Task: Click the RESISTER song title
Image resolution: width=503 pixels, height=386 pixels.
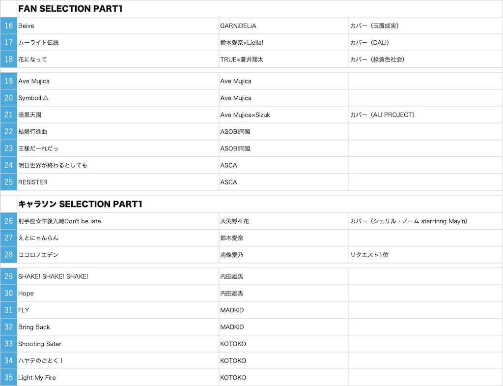Action: point(33,182)
